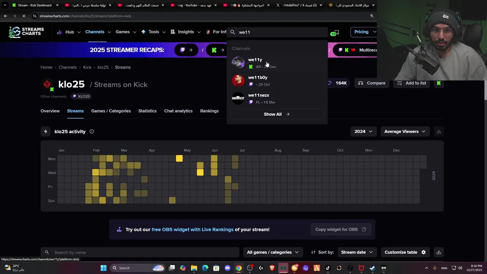Click the site info icon in address bar
This screenshot has width=487, height=274.
pos(35,16)
